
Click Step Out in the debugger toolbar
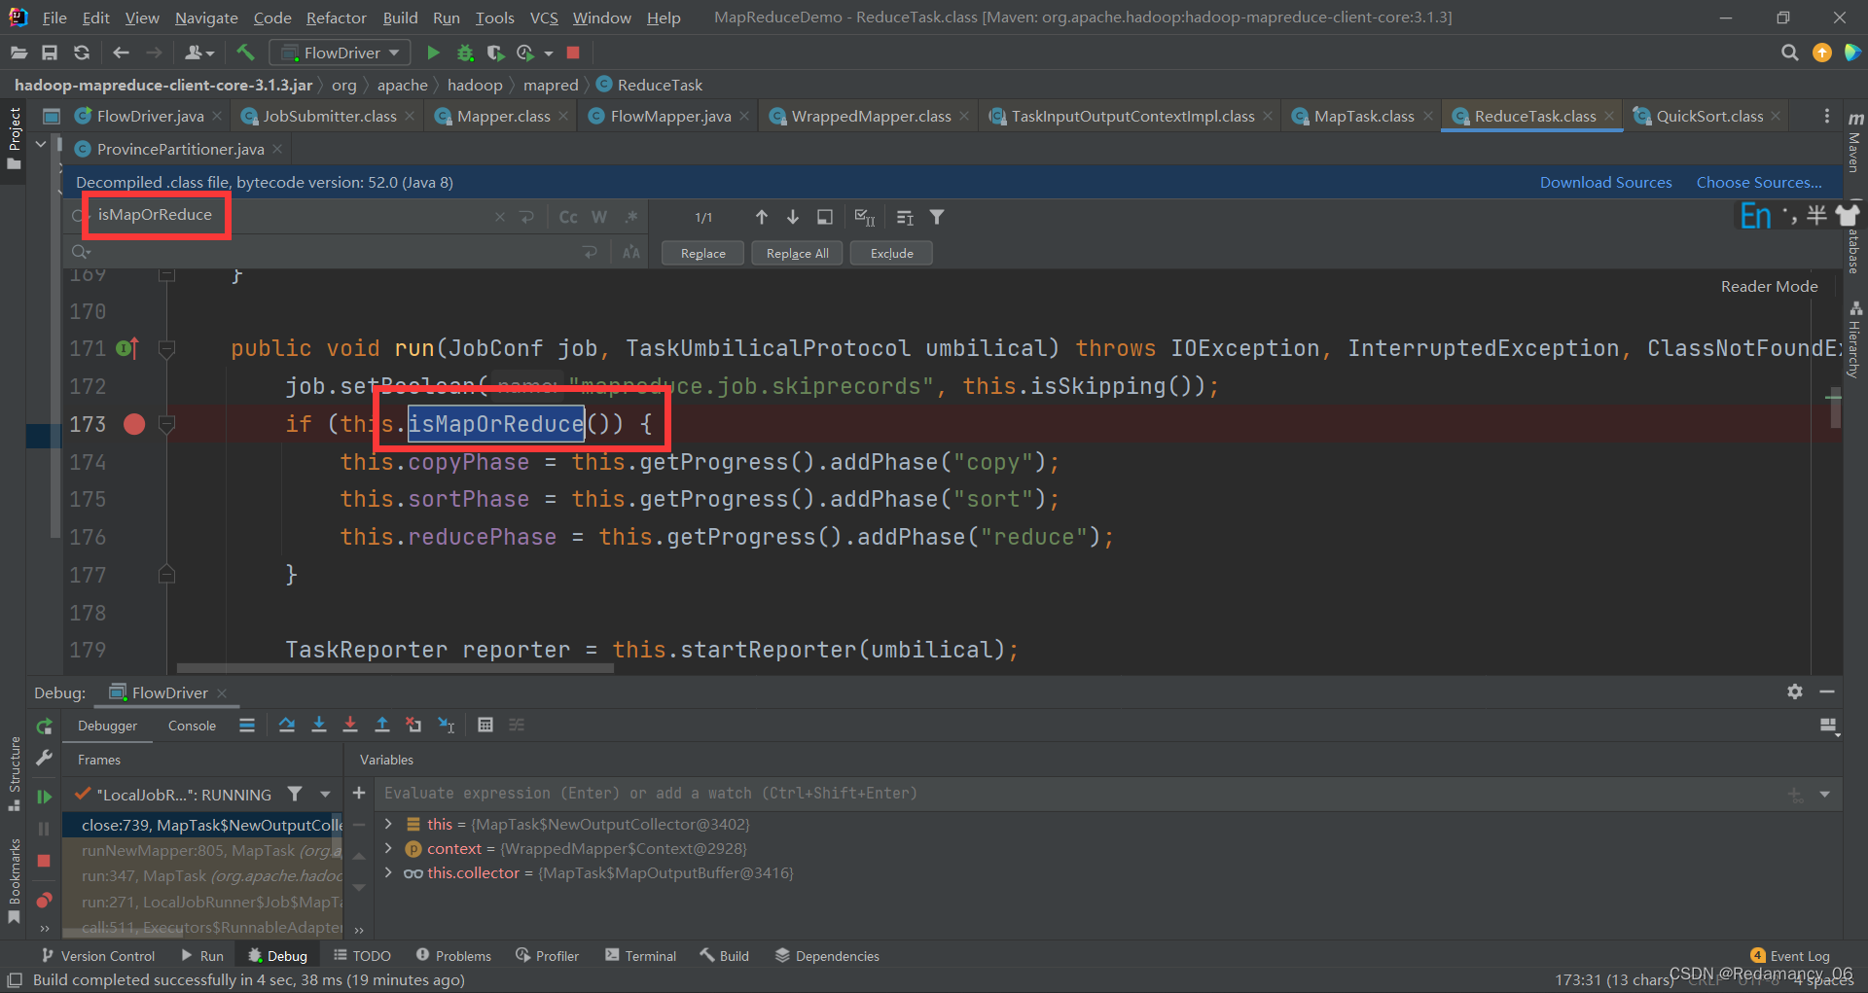coord(382,725)
